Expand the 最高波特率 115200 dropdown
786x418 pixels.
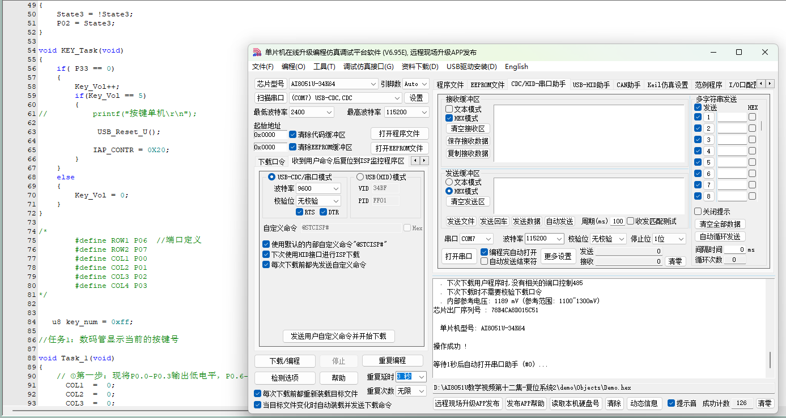tap(424, 112)
